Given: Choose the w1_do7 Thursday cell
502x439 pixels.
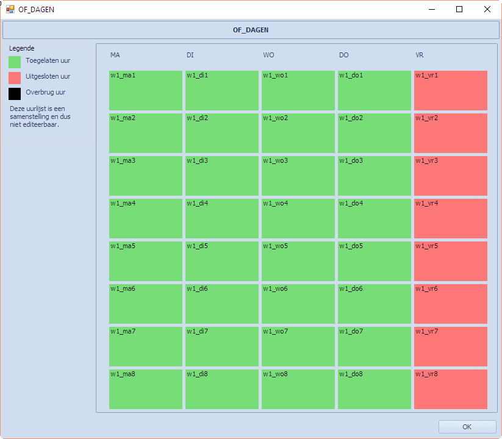Looking at the screenshot, I should [375, 346].
